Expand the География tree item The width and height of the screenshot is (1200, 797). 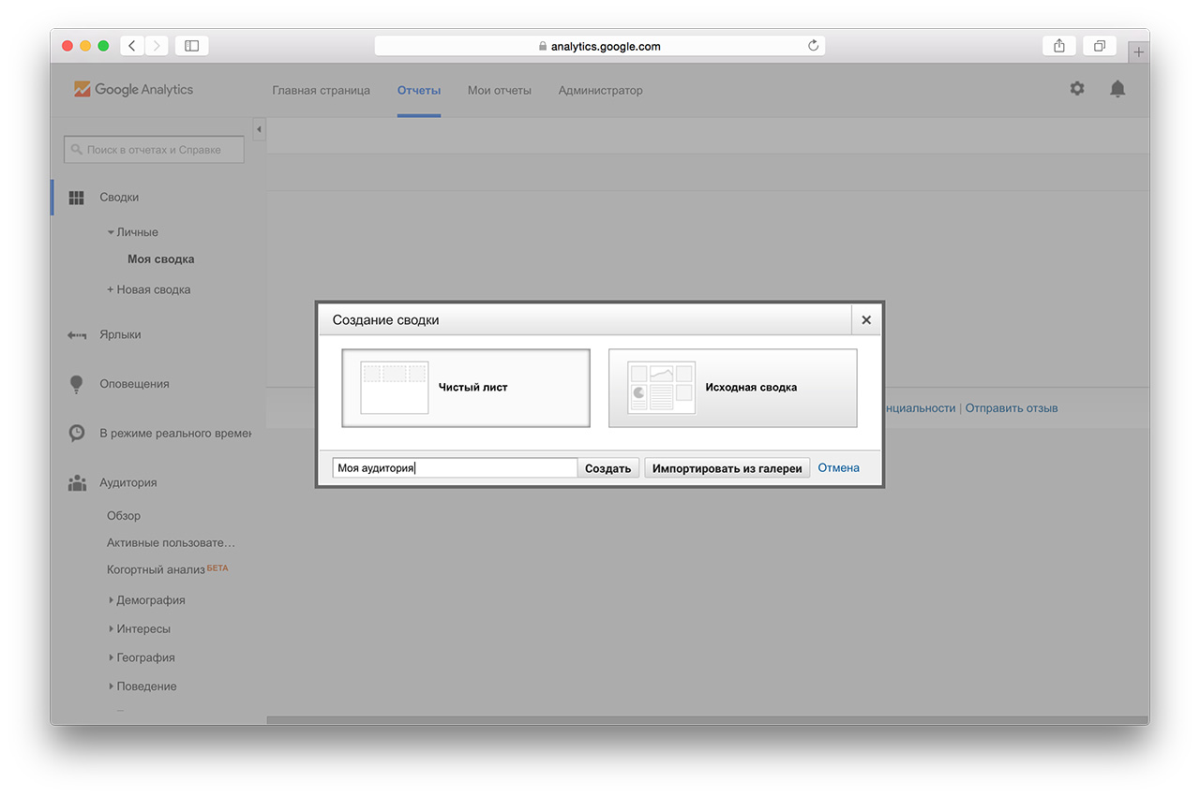pos(111,658)
